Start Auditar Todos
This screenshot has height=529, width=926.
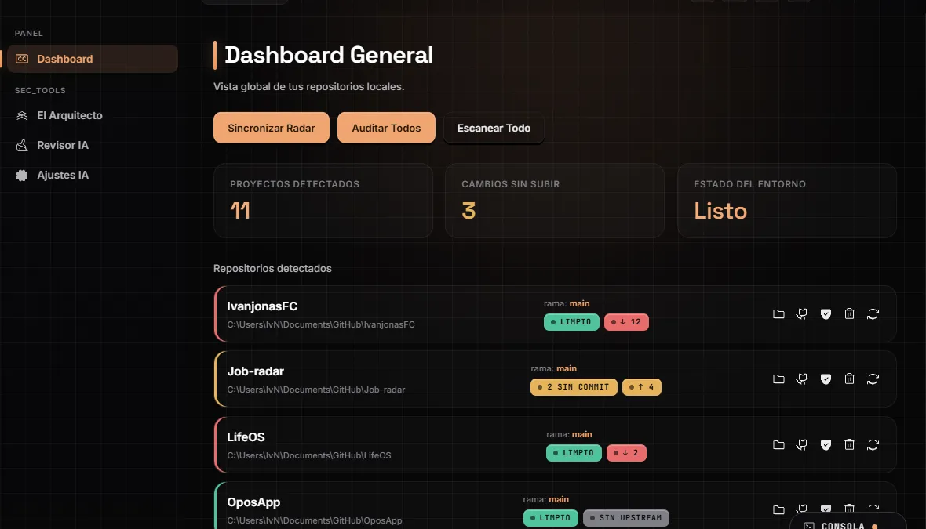pos(386,128)
